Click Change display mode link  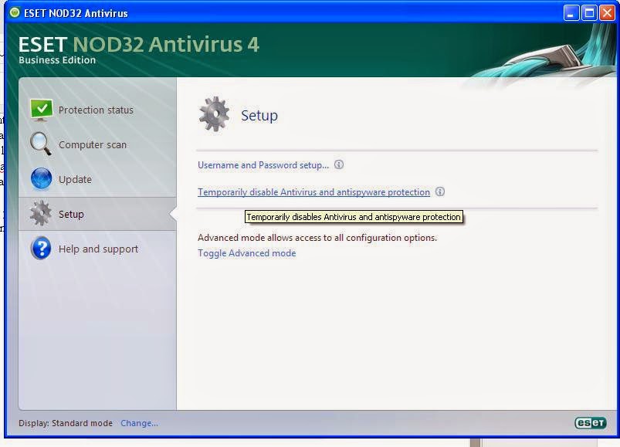(139, 423)
